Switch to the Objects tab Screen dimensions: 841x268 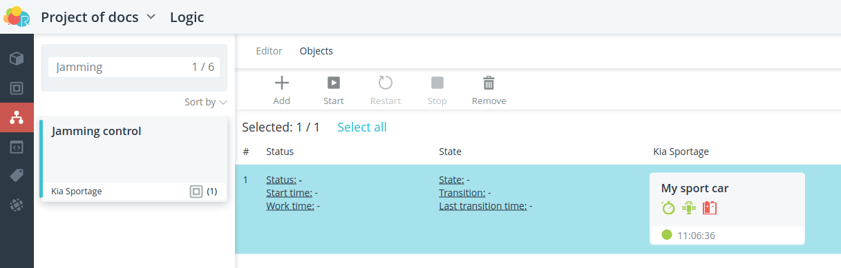[x=316, y=51]
